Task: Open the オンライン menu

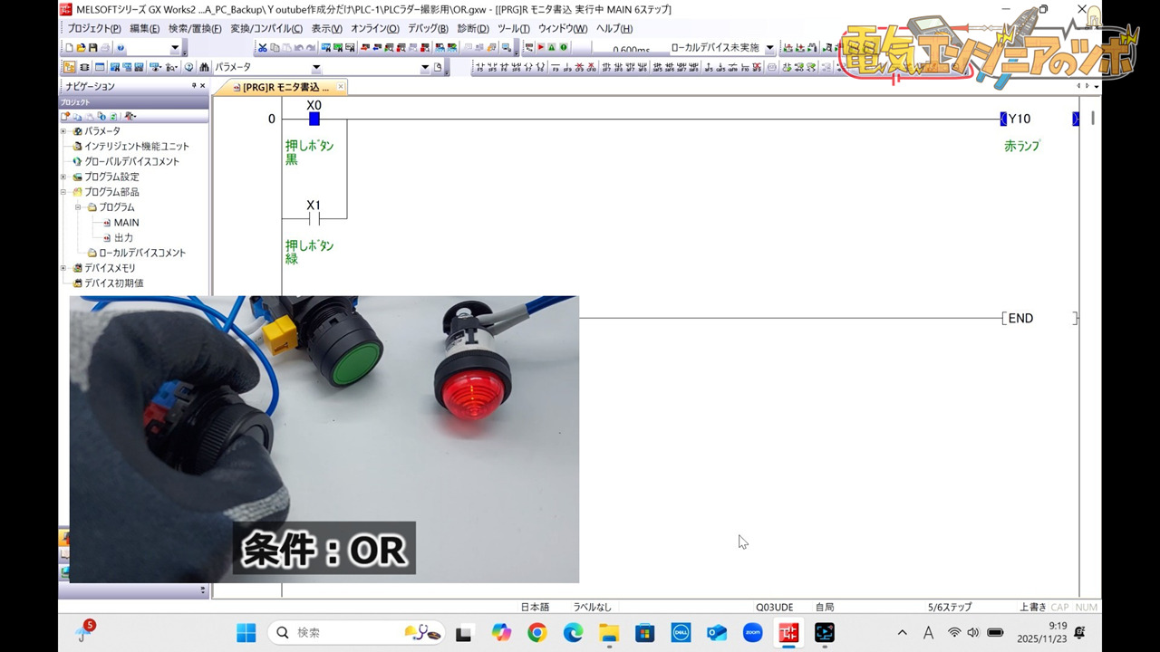Action: [x=374, y=29]
